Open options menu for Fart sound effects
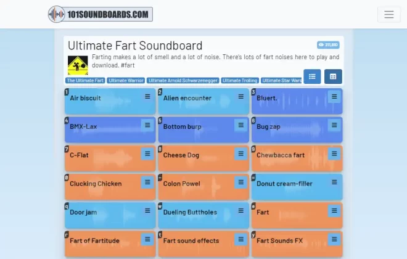The width and height of the screenshot is (407, 259). click(241, 239)
